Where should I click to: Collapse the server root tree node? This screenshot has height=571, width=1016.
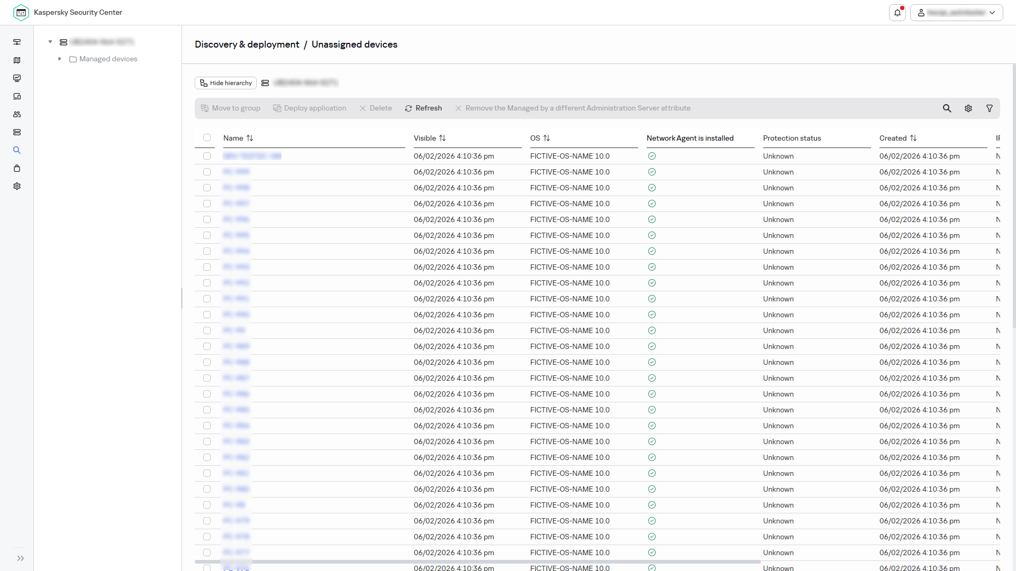pyautogui.click(x=50, y=42)
